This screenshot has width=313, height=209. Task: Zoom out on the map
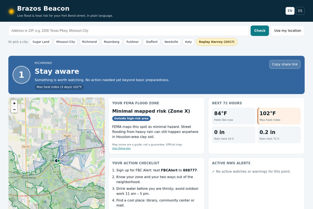[14, 110]
